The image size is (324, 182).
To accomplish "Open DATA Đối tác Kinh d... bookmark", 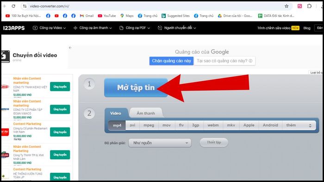I will 276,16.
